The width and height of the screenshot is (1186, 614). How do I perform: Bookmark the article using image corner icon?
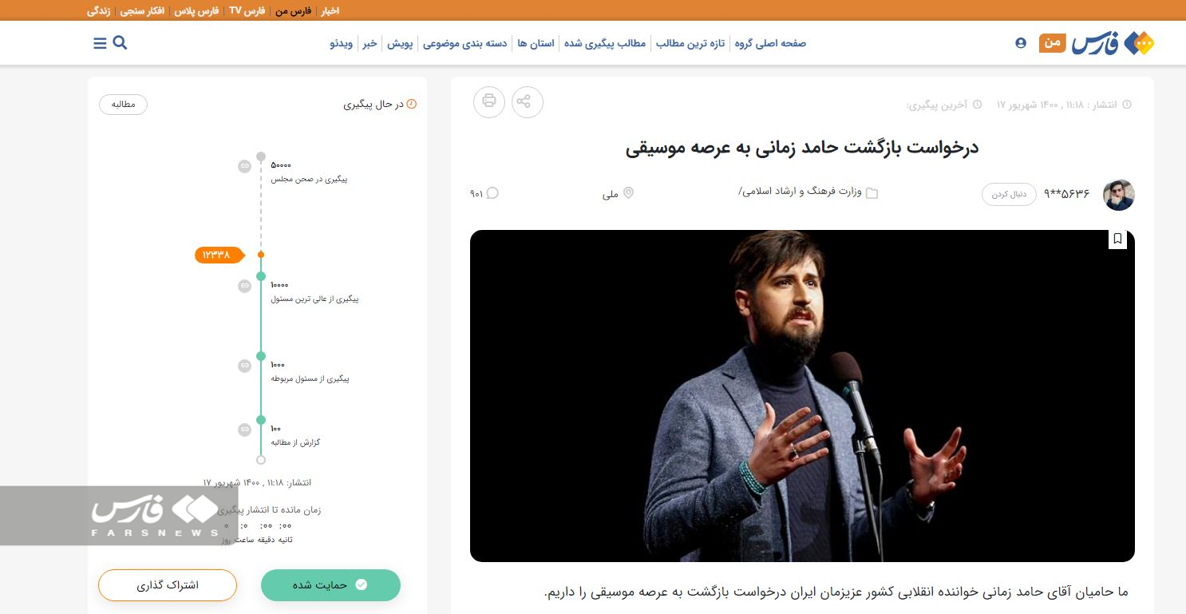click(1117, 239)
